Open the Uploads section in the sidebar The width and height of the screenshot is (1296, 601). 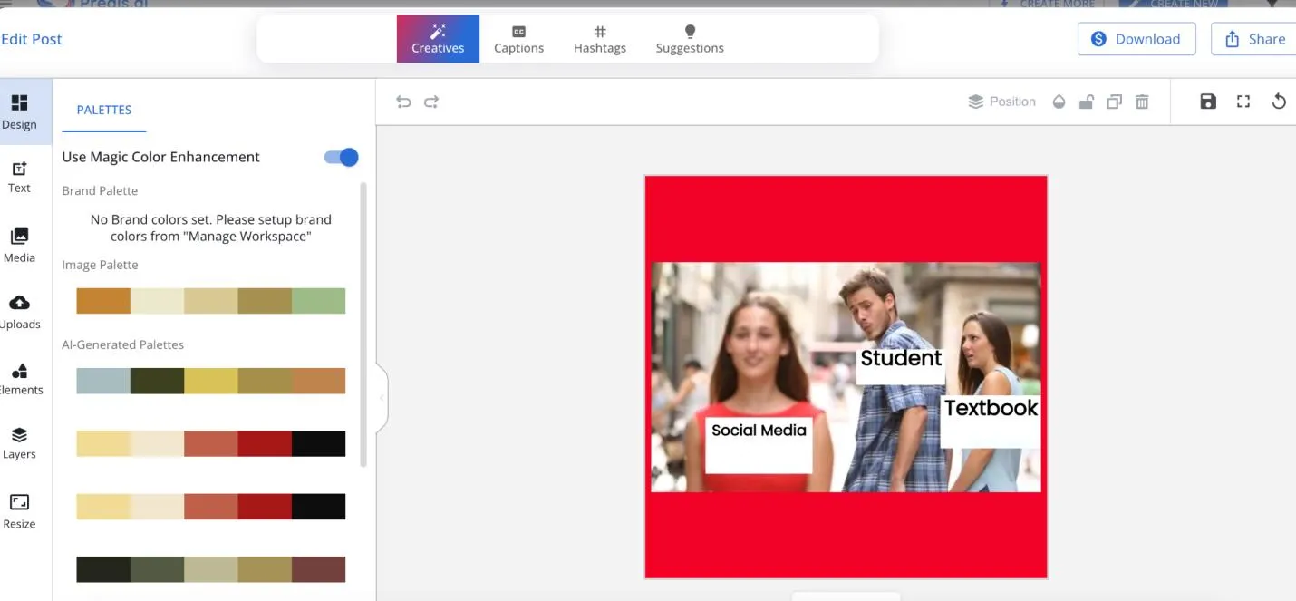pyautogui.click(x=19, y=312)
